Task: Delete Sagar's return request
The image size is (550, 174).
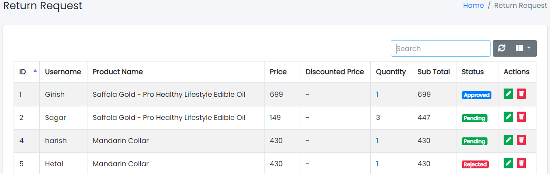Action: [521, 117]
